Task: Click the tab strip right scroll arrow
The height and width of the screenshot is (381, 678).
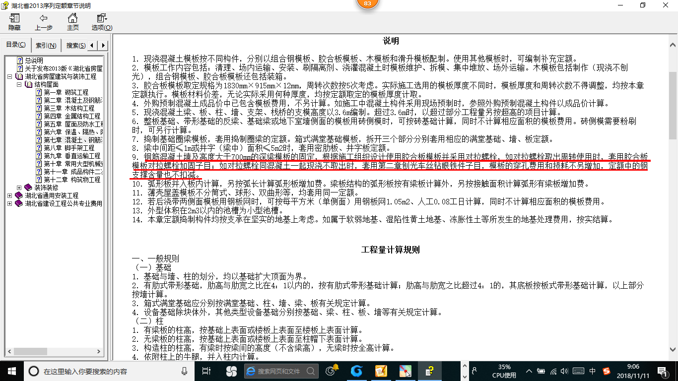Action: pos(103,46)
